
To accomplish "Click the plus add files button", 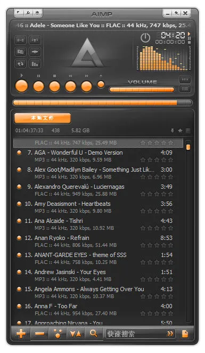I will [21, 334].
